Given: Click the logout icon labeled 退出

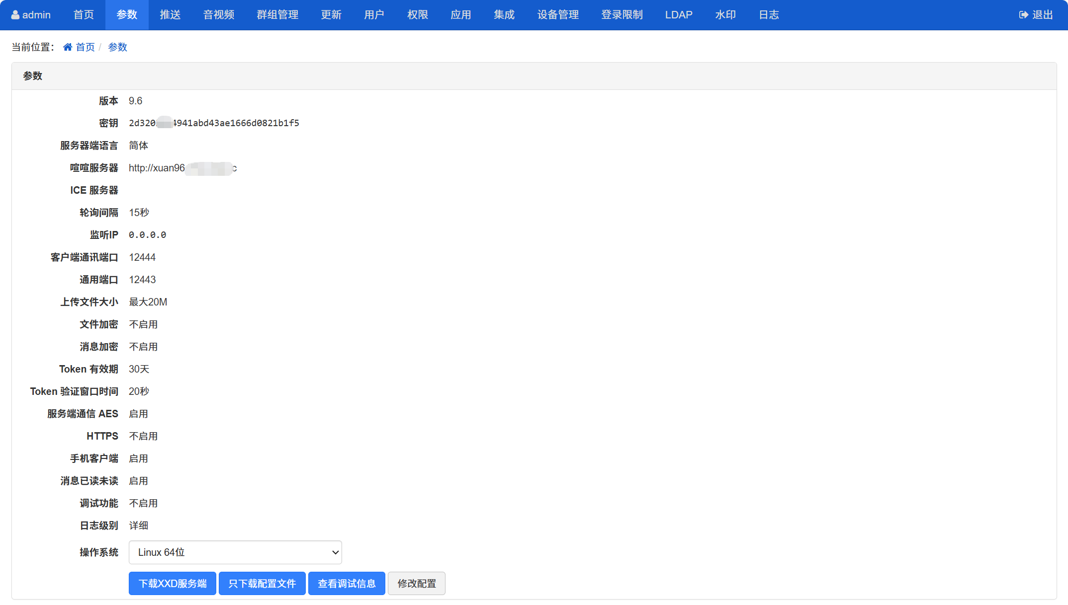Looking at the screenshot, I should point(1023,15).
